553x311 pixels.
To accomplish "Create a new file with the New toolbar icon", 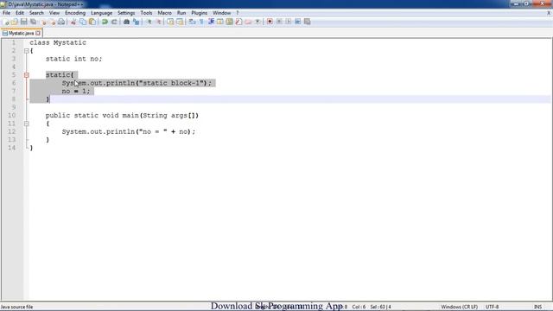I will [6, 22].
